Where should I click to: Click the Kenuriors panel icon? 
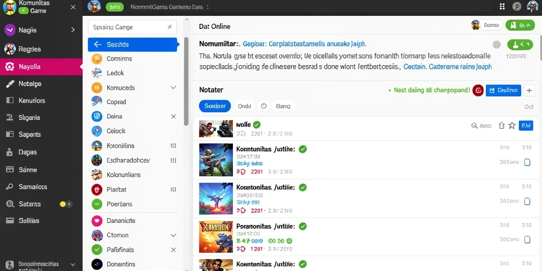10,101
